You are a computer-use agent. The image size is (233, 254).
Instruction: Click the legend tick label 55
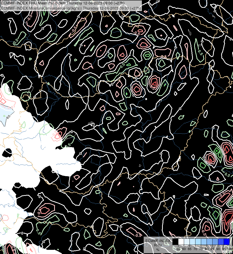tap(178, 249)
